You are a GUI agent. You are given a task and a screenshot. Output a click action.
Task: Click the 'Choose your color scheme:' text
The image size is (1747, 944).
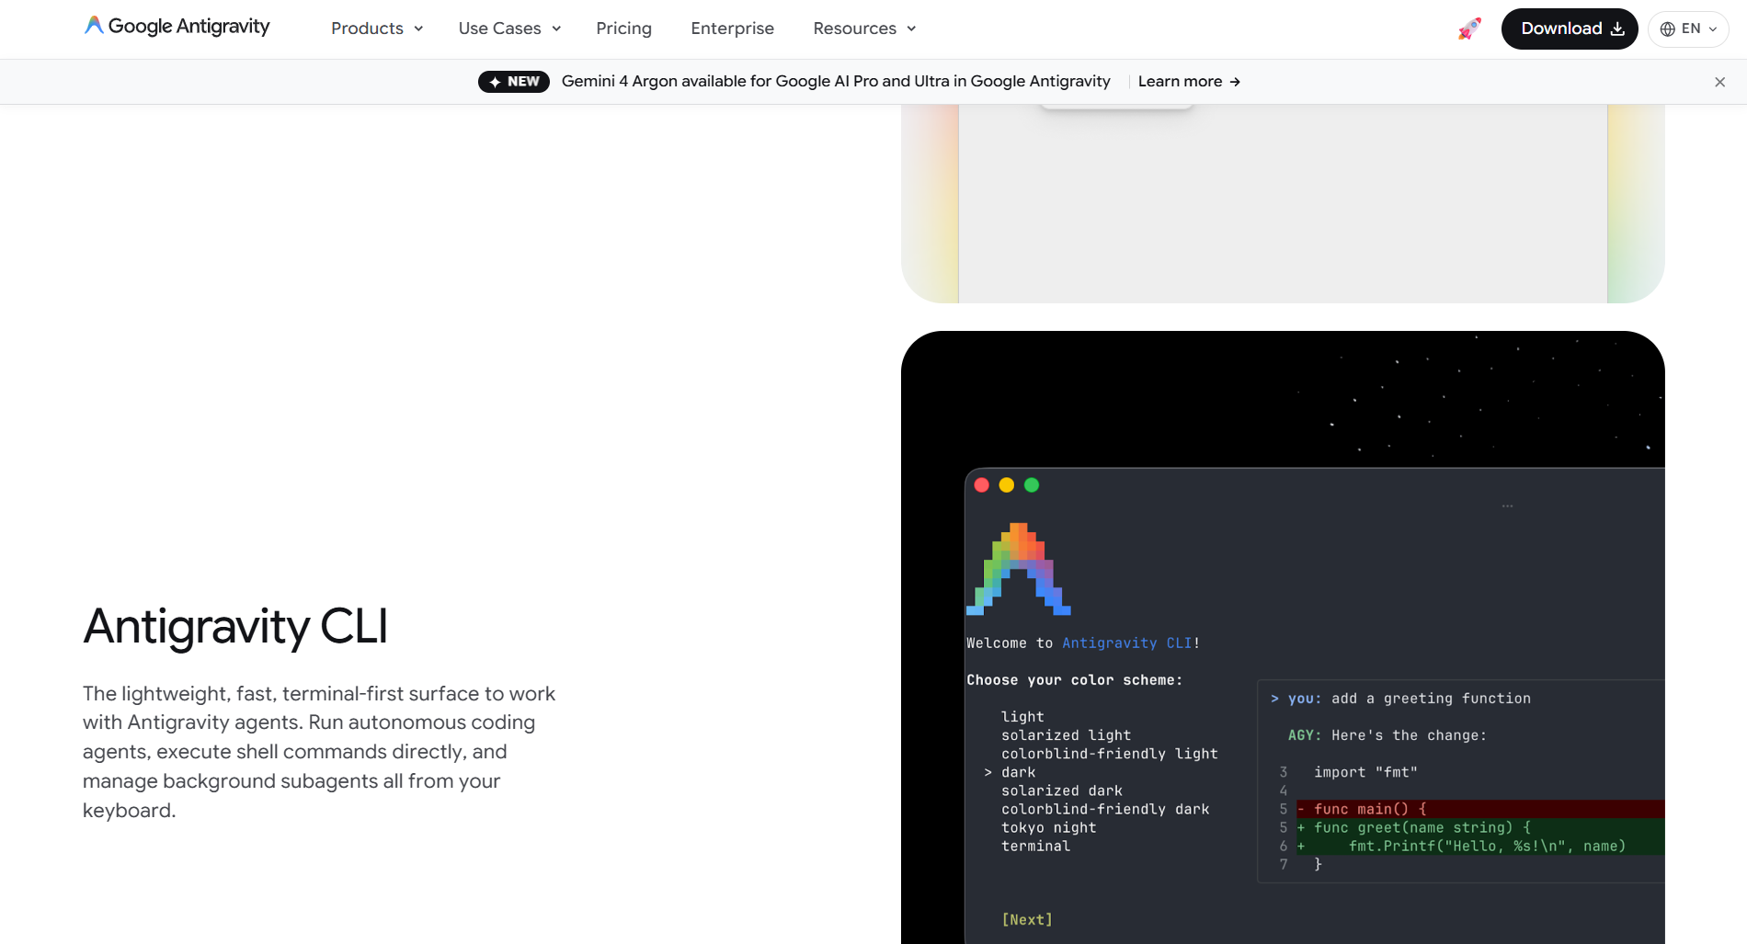[1074, 680]
